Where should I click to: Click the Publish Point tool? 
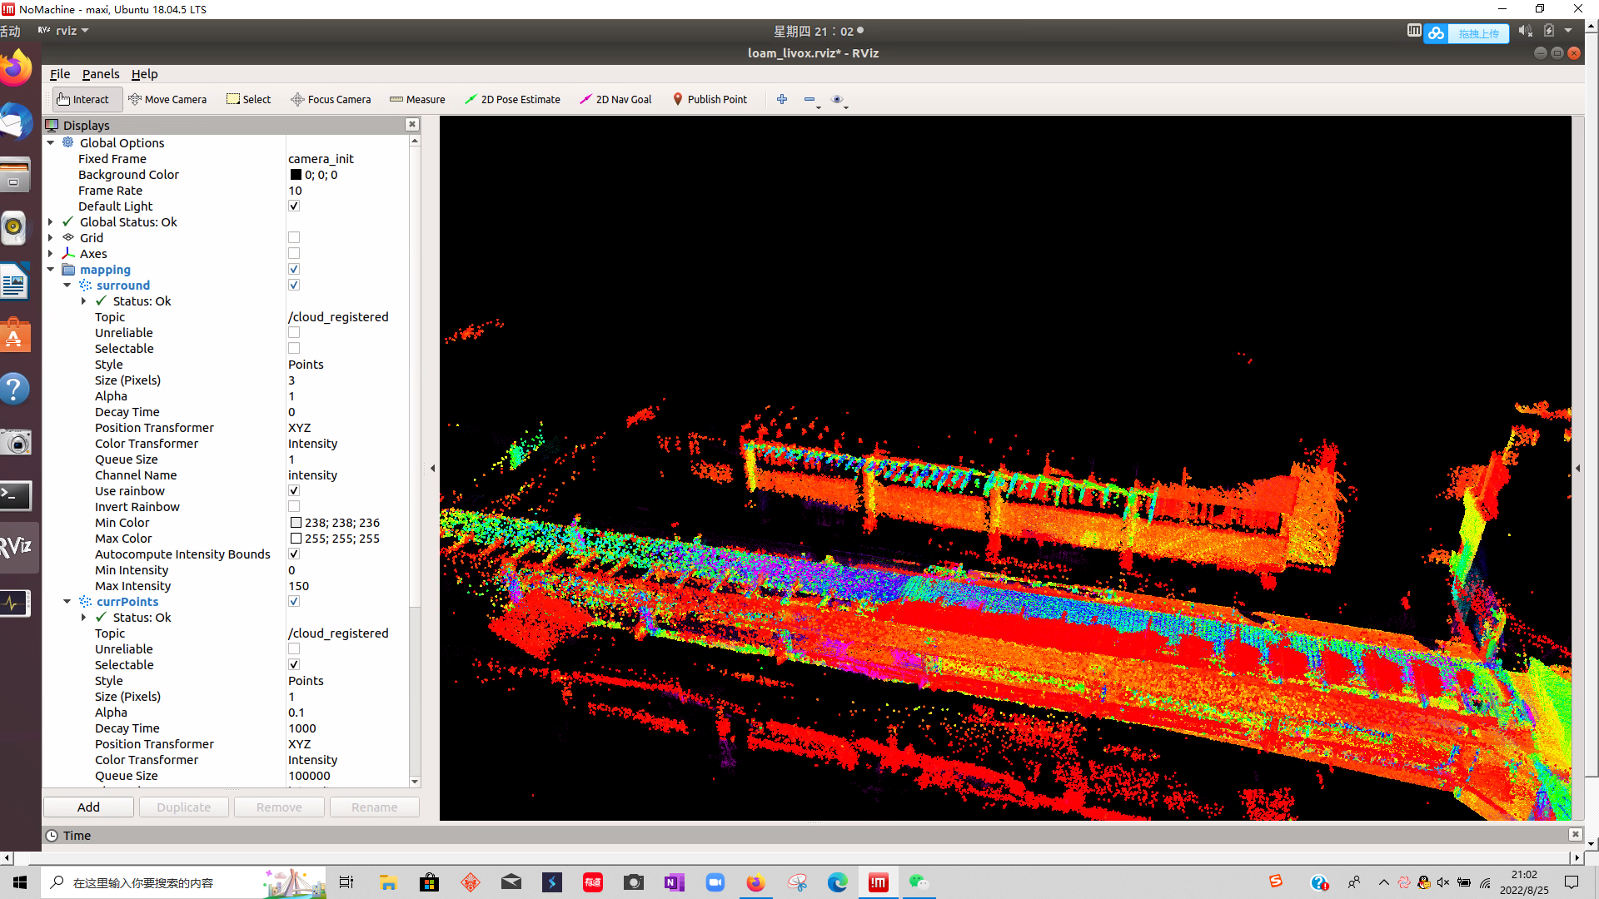tap(710, 99)
